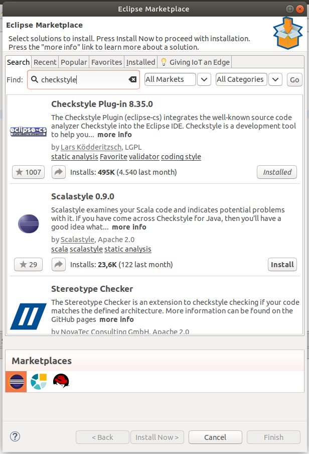The height and width of the screenshot is (454, 309).
Task: Close the Eclipse Marketplace dialog
Action: [x=300, y=9]
